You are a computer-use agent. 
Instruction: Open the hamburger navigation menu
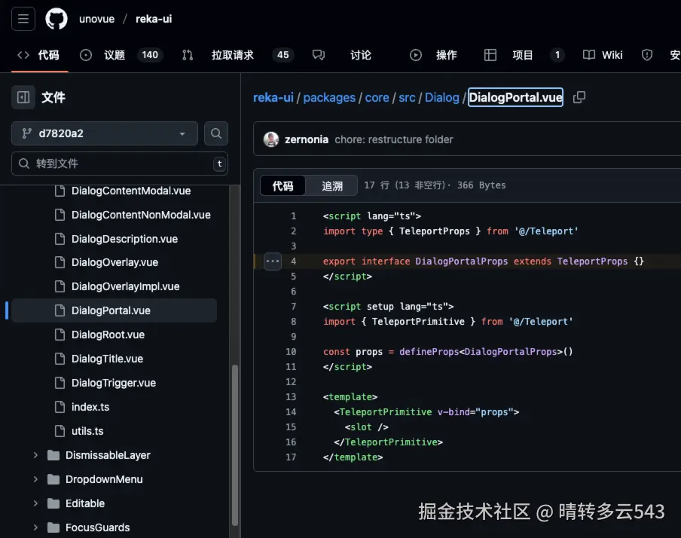(23, 19)
